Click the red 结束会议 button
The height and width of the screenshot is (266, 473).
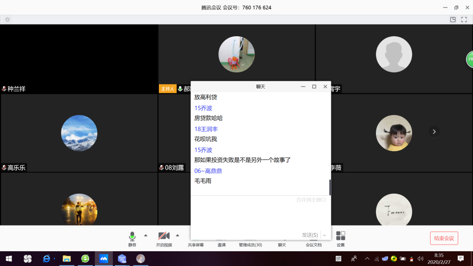click(x=444, y=238)
